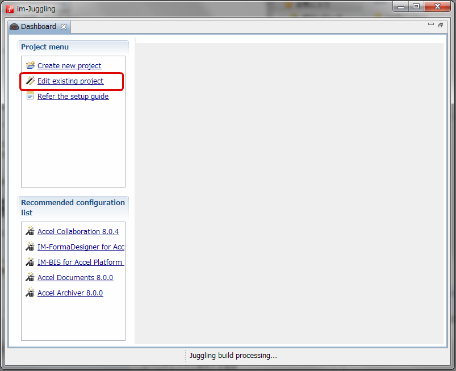The image size is (456, 371).
Task: Select the IM-FormaDesigner for Acc configuration link
Action: pyautogui.click(x=81, y=247)
